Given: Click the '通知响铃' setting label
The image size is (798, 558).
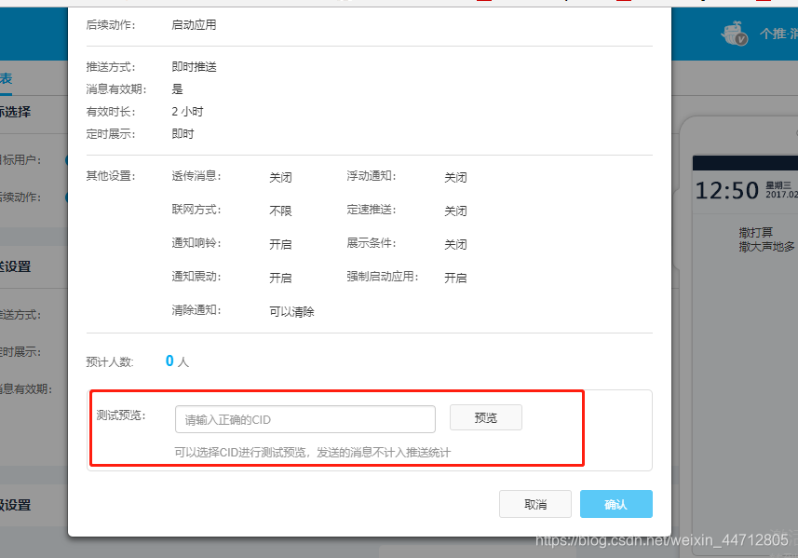Looking at the screenshot, I should pyautogui.click(x=196, y=243).
